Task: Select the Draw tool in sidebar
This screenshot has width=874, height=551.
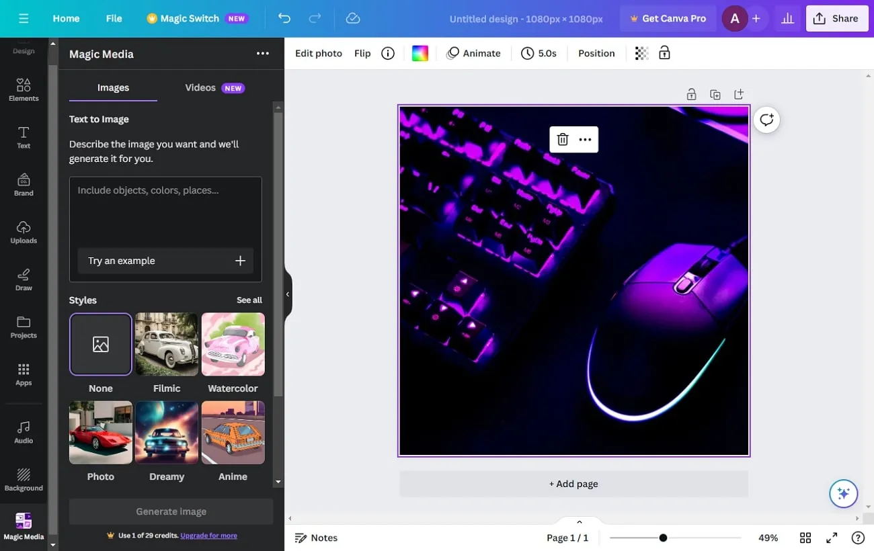Action: point(24,278)
